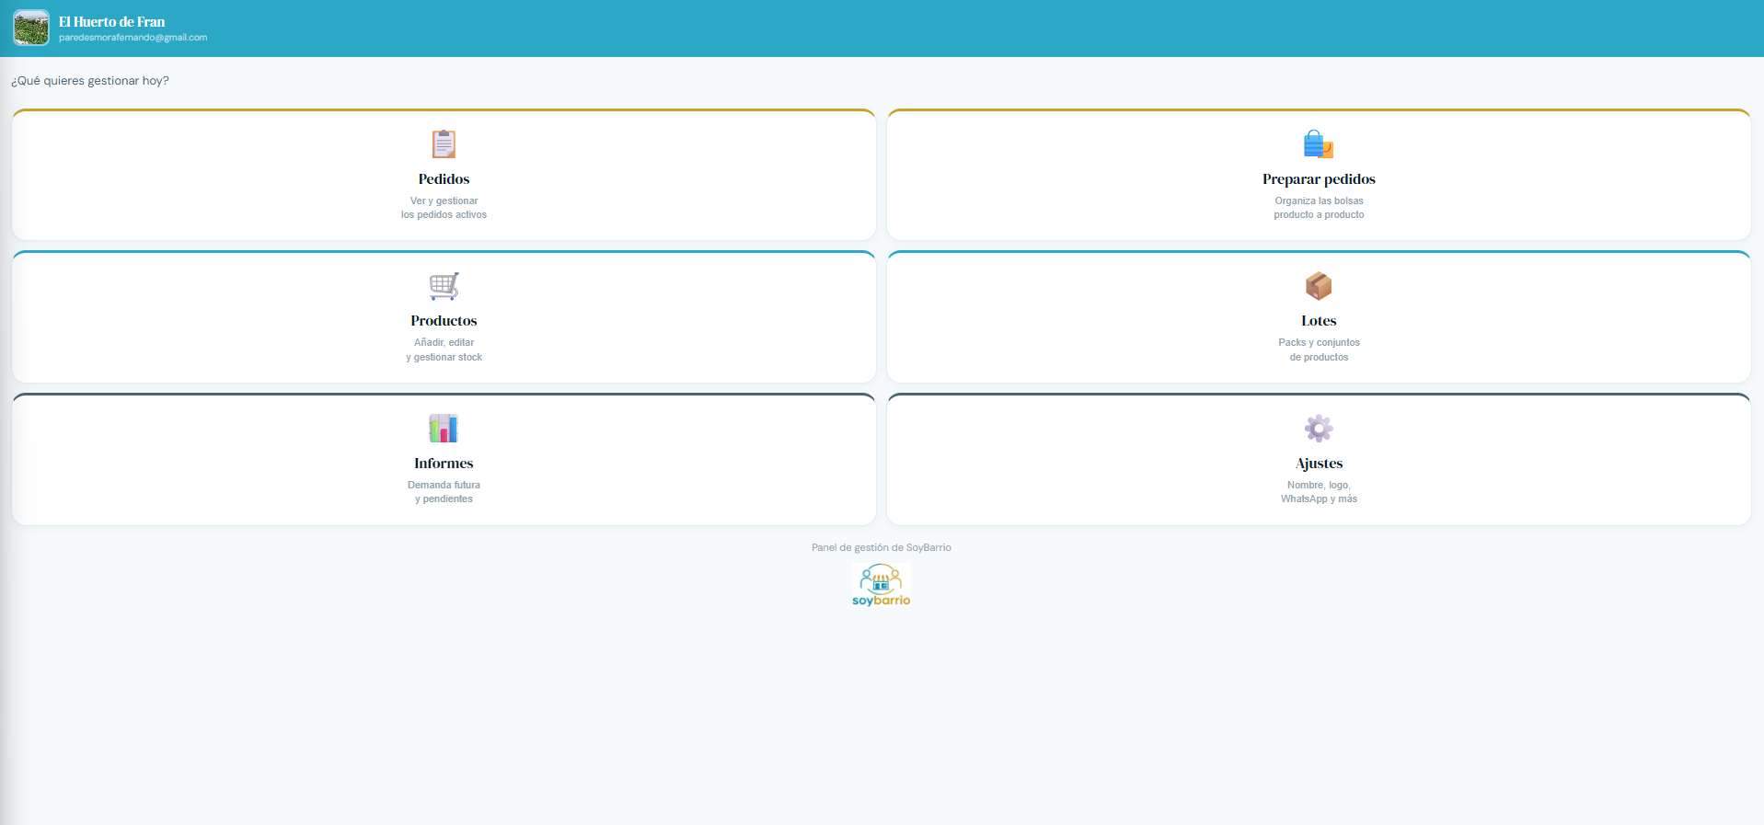Open the Pedidos card title
Viewport: 1764px width, 825px height.
point(444,179)
